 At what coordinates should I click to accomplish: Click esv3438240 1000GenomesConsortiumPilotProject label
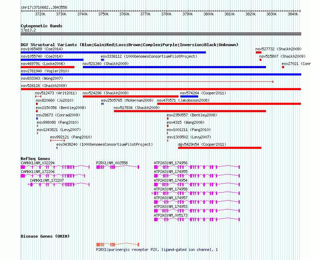point(104,144)
